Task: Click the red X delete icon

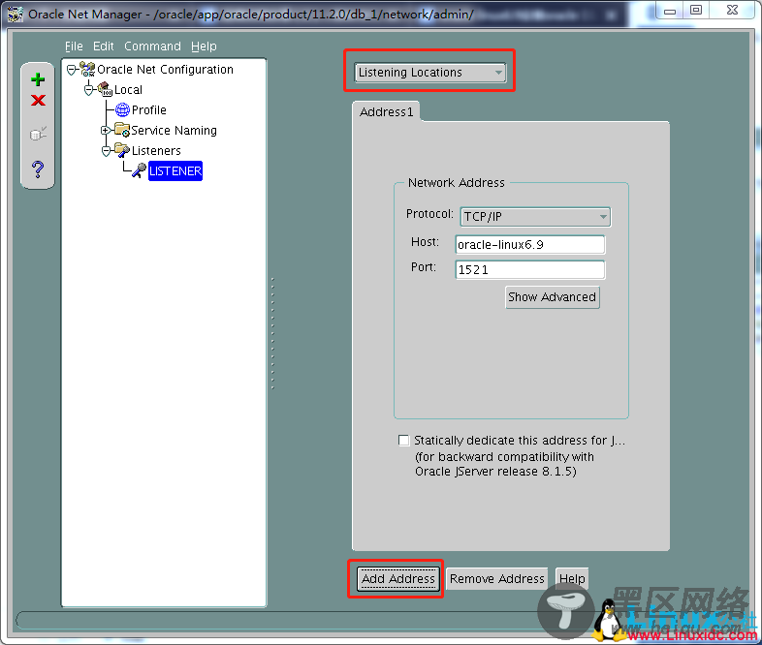Action: [38, 101]
